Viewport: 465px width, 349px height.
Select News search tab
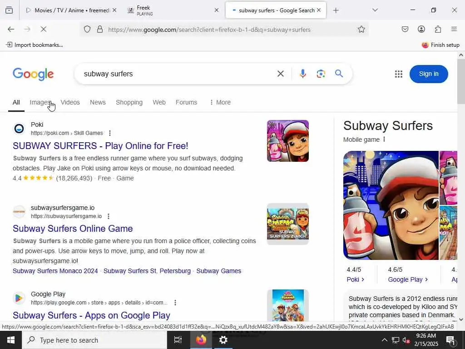98,102
